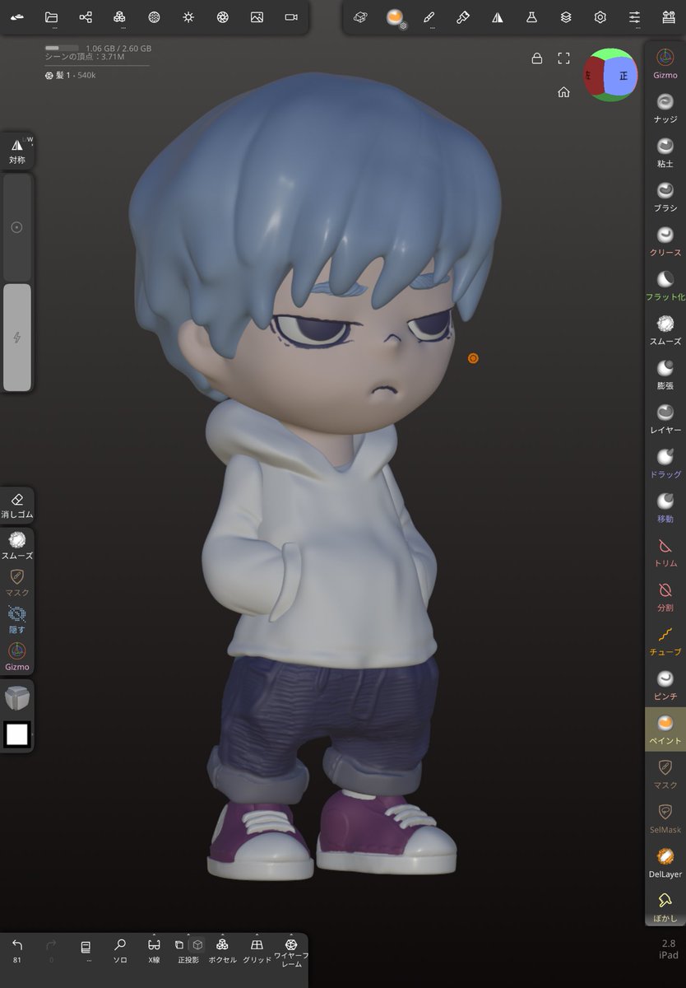
Task: Open the Interface layout menu
Action: point(668,16)
